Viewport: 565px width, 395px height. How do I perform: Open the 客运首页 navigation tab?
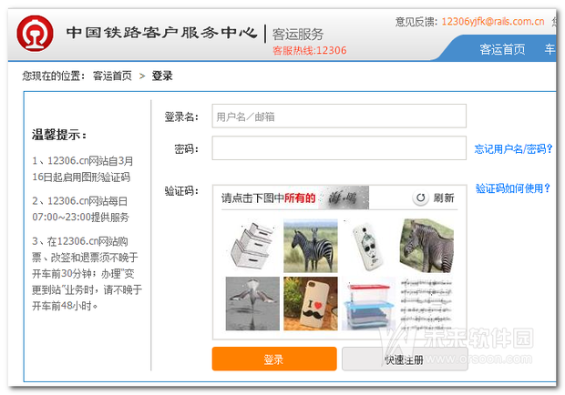[x=502, y=49]
